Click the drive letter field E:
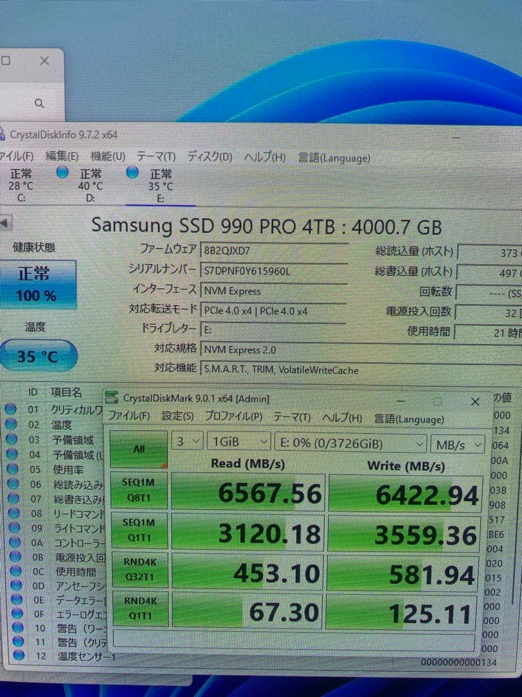This screenshot has height=697, width=522. pos(274,330)
